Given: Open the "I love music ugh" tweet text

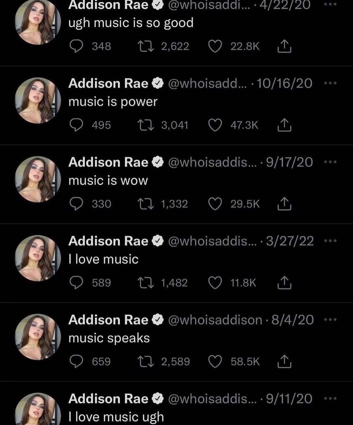Looking at the screenshot, I should pyautogui.click(x=116, y=417).
